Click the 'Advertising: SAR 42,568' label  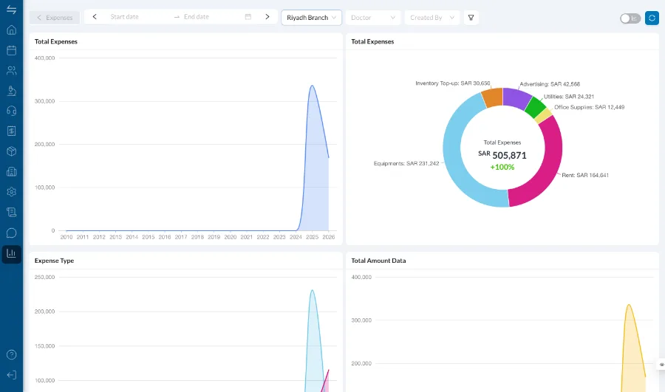pyautogui.click(x=550, y=84)
